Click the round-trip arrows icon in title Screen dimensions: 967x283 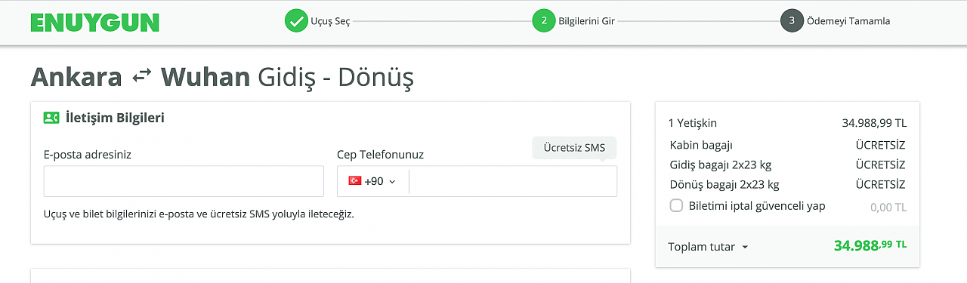(141, 76)
